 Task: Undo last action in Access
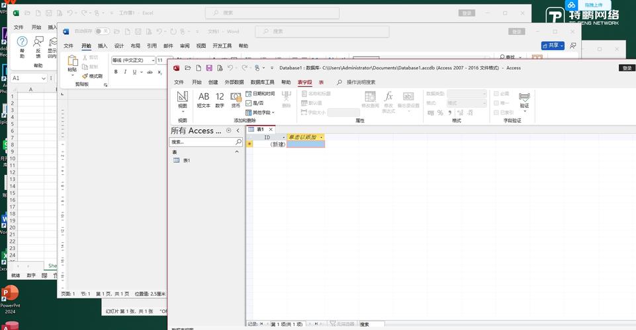[230, 68]
